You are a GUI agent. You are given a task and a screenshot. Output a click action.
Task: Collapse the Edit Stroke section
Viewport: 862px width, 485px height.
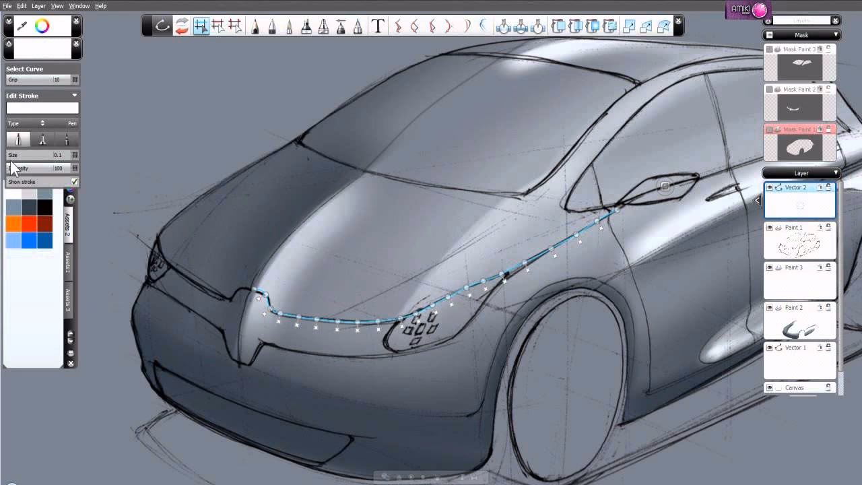click(x=74, y=95)
